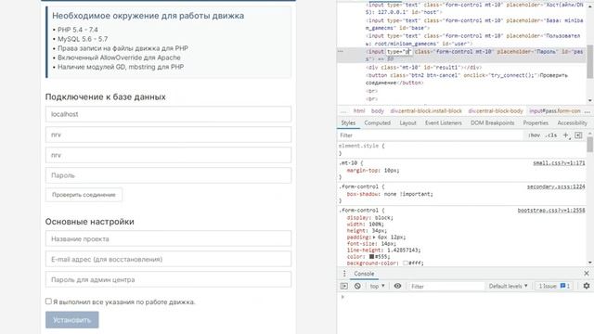Open the Properties tab
Viewport: 594px width, 334px height.
(x=536, y=123)
